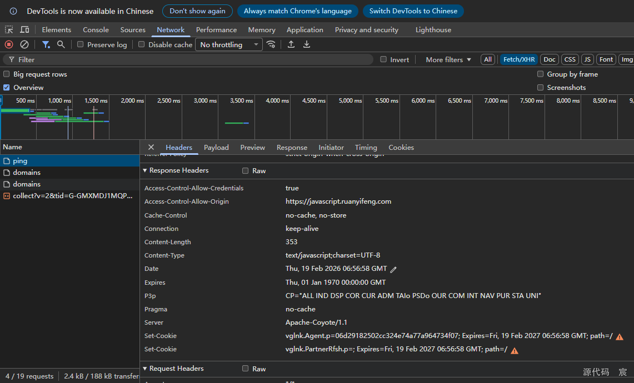The height and width of the screenshot is (383, 634).
Task: Select the All request type filter
Action: point(488,59)
